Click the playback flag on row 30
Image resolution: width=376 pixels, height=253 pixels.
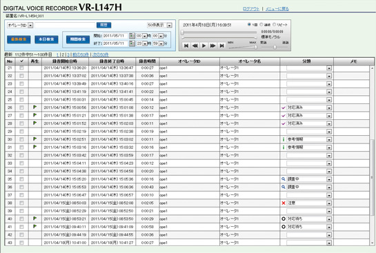pos(35,139)
